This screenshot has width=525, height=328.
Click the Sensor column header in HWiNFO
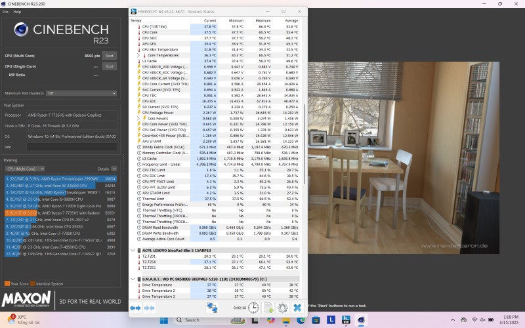pos(136,21)
